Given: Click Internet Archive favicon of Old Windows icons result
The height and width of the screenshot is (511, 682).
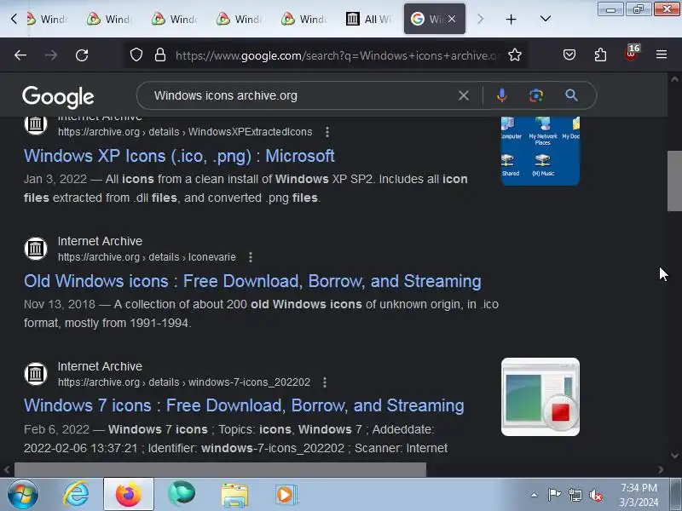Looking at the screenshot, I should coord(36,249).
